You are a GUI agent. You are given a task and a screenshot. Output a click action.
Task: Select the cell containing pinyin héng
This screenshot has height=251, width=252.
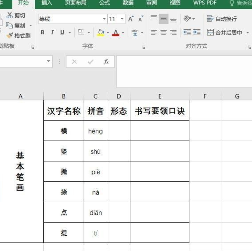tap(95, 131)
